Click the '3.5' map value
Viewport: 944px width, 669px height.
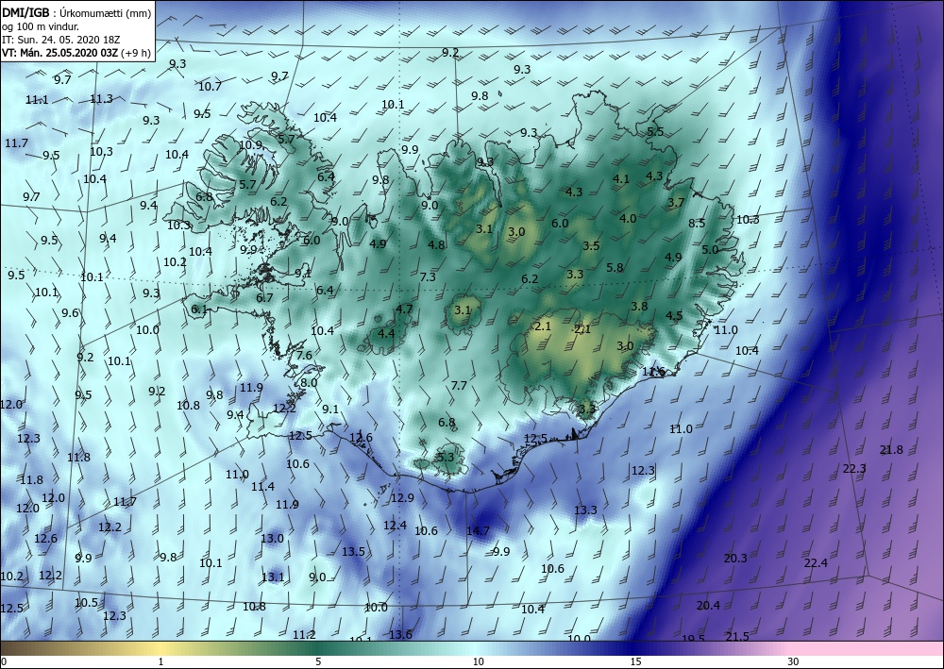click(x=591, y=246)
